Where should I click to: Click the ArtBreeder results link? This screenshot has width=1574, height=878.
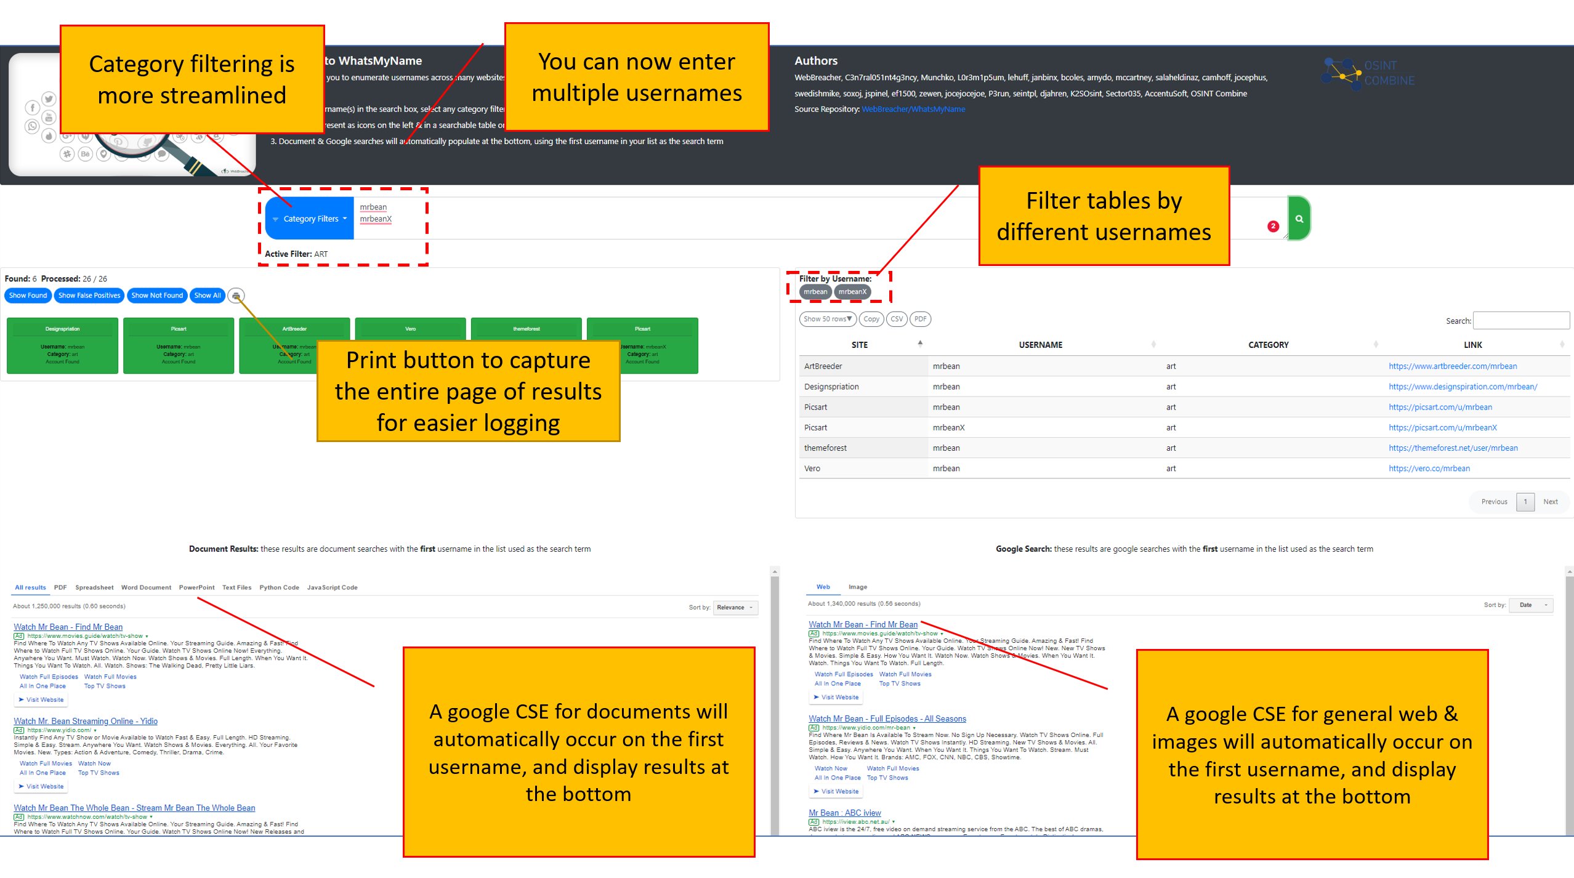tap(1454, 366)
